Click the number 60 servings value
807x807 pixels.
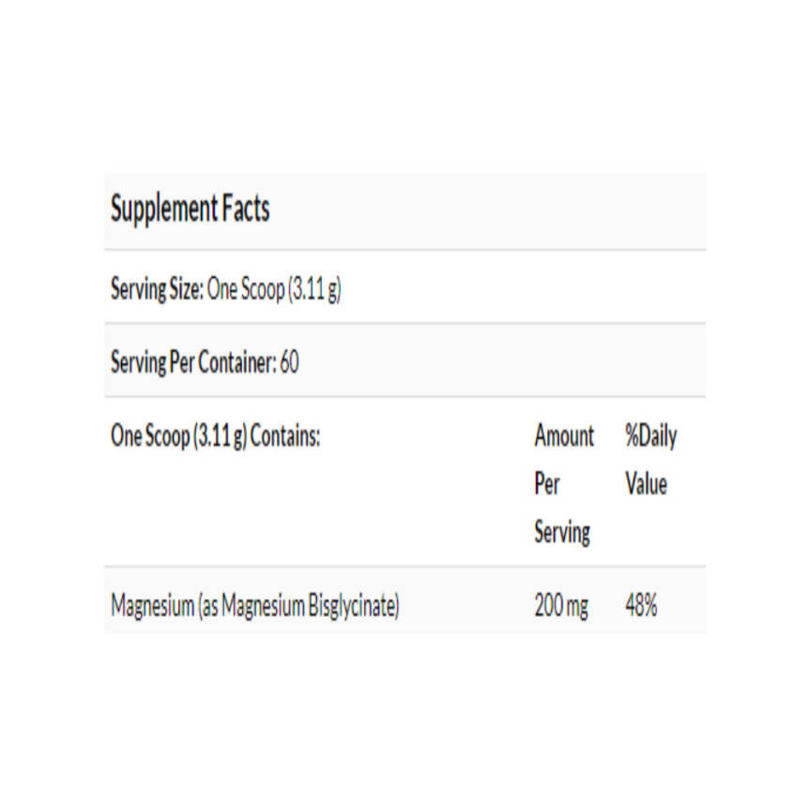[289, 362]
